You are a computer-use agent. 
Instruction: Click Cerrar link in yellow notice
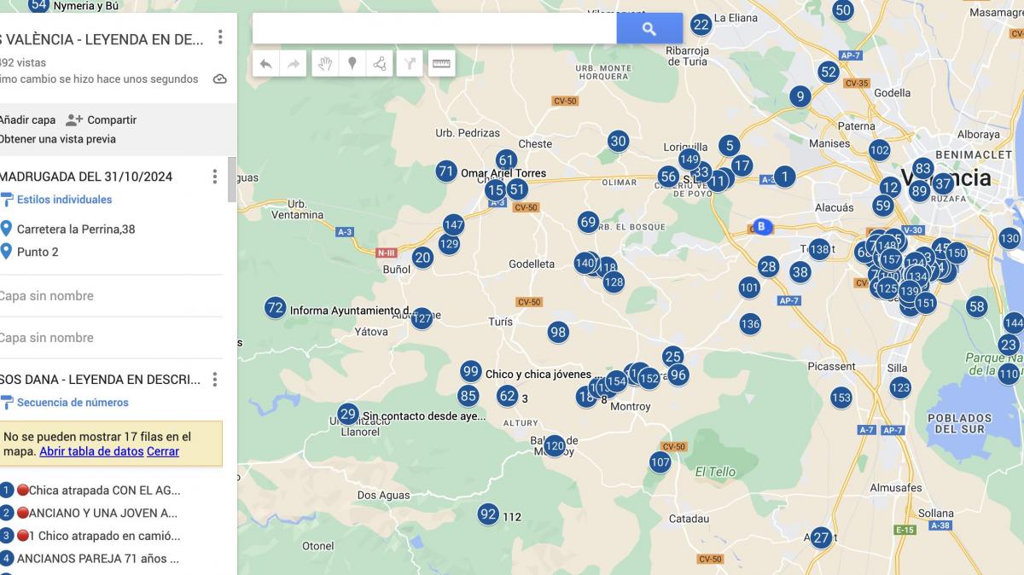click(x=163, y=451)
